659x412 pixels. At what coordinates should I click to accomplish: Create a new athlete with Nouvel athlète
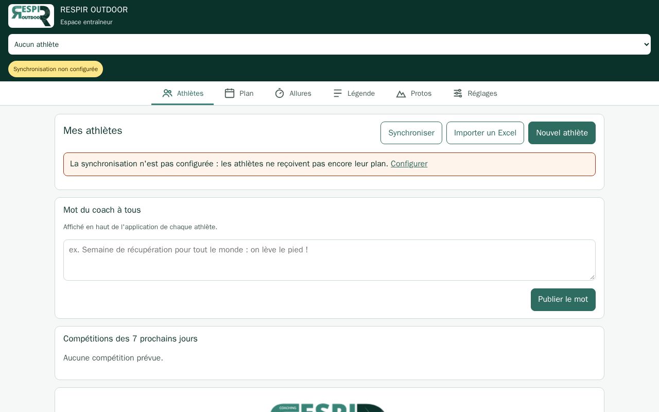click(562, 133)
